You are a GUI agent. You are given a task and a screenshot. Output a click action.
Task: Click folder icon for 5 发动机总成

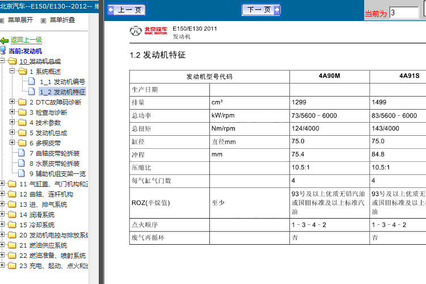pos(22,133)
